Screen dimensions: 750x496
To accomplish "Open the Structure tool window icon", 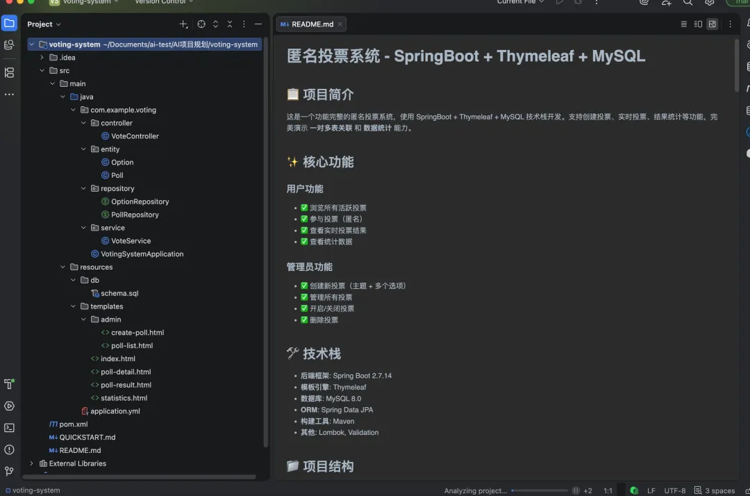I will pos(9,72).
